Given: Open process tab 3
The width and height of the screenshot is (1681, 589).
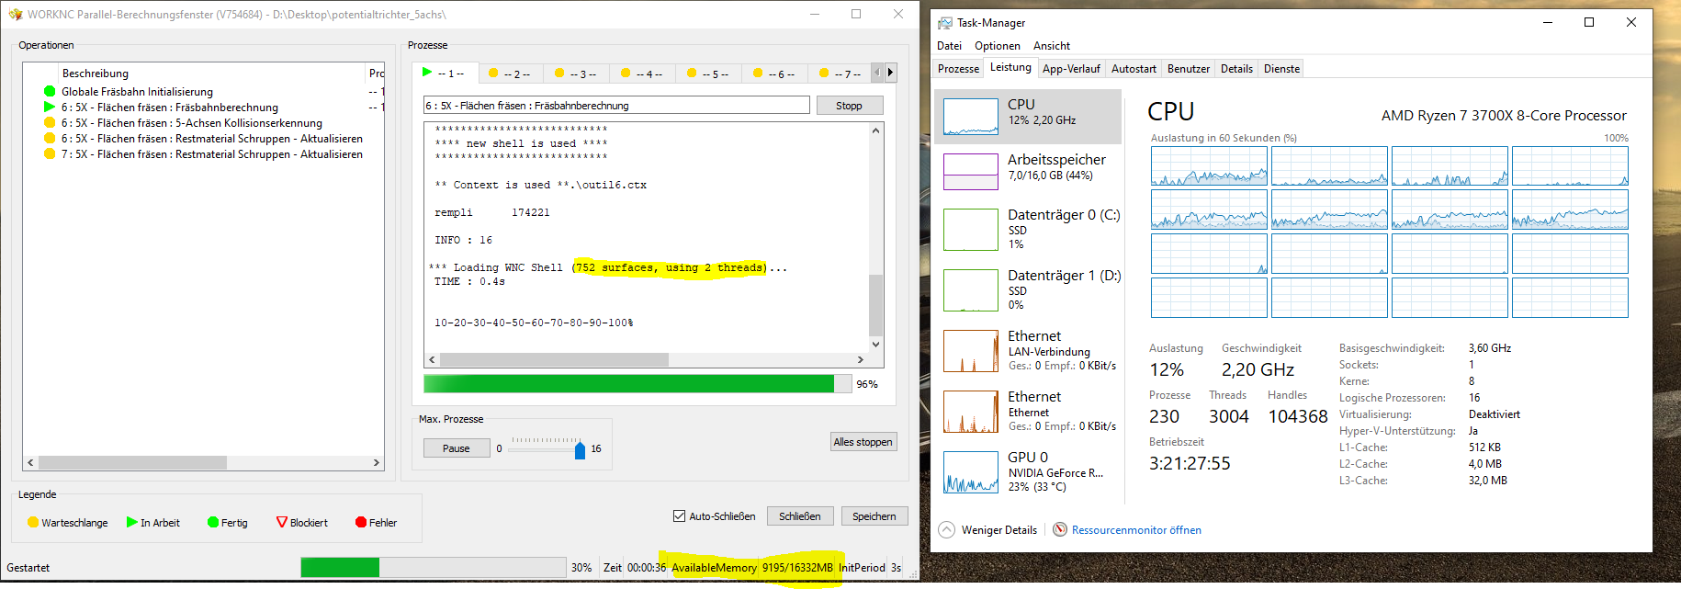Looking at the screenshot, I should tap(577, 74).
